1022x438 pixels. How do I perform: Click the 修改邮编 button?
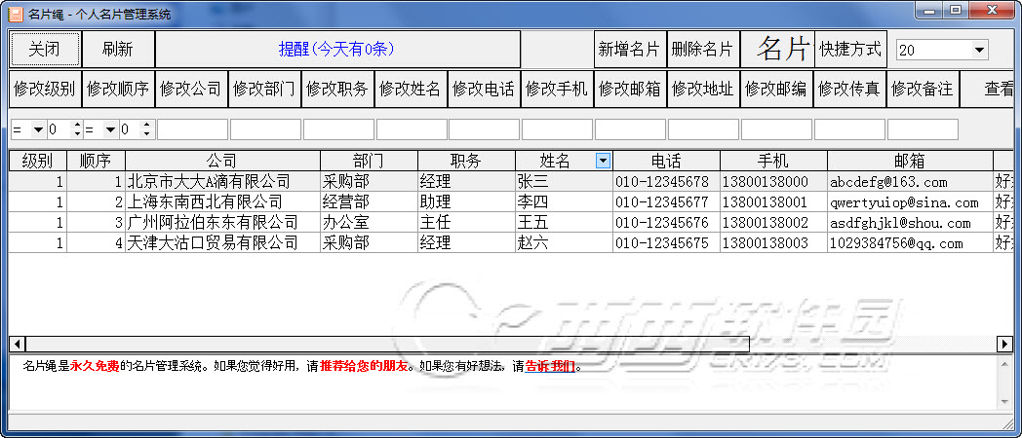click(776, 90)
